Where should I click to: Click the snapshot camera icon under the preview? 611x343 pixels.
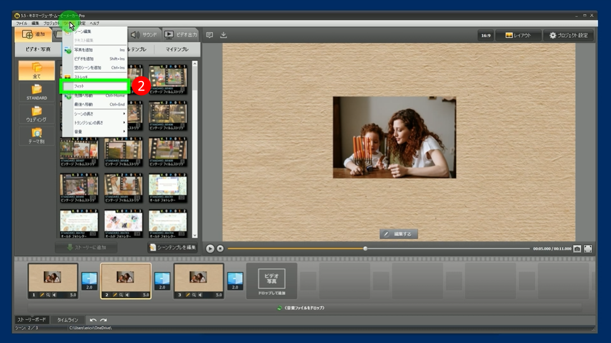[x=577, y=249]
